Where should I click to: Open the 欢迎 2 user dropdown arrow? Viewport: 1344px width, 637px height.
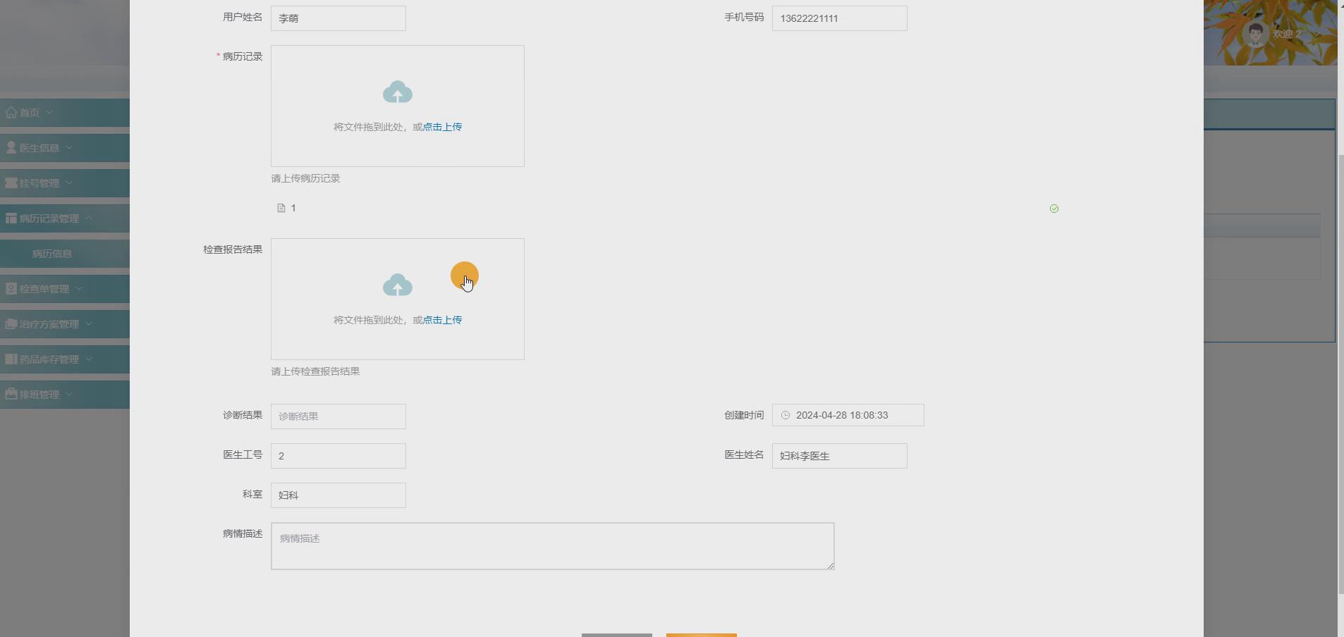coord(1316,34)
